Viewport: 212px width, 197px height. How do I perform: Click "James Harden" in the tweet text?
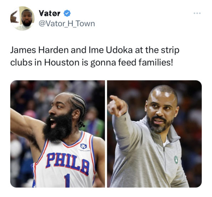click(x=40, y=50)
